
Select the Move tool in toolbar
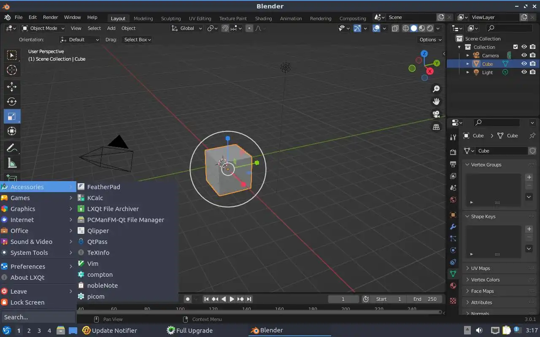click(12, 87)
